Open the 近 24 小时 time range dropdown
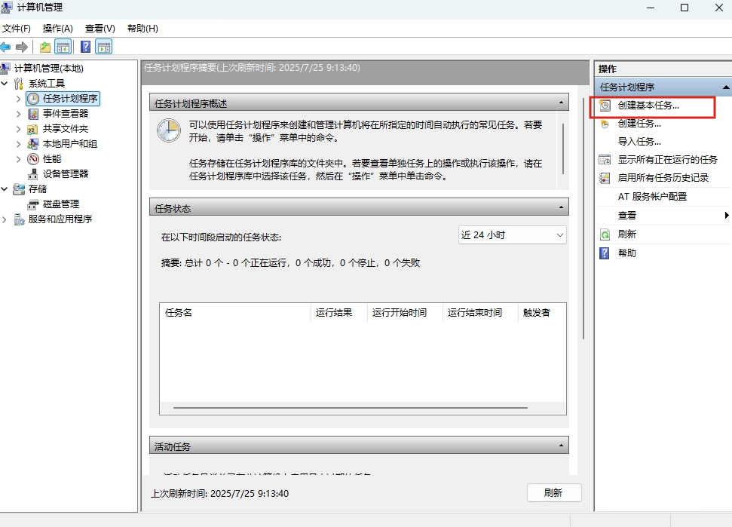 [512, 235]
